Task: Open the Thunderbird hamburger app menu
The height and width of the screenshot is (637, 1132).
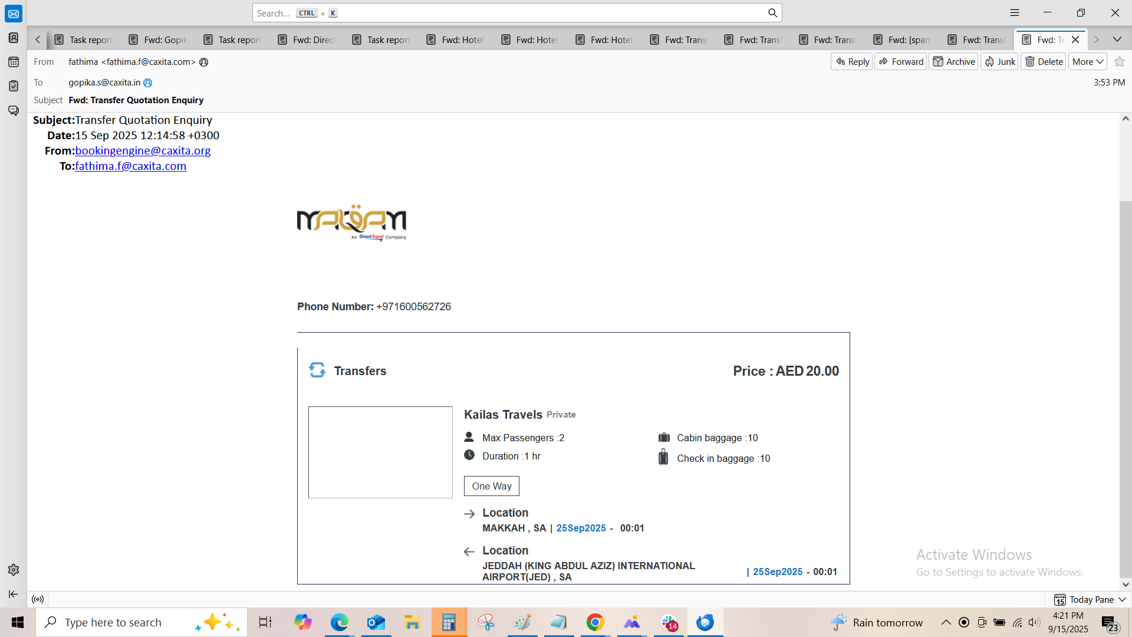Action: 1014,12
